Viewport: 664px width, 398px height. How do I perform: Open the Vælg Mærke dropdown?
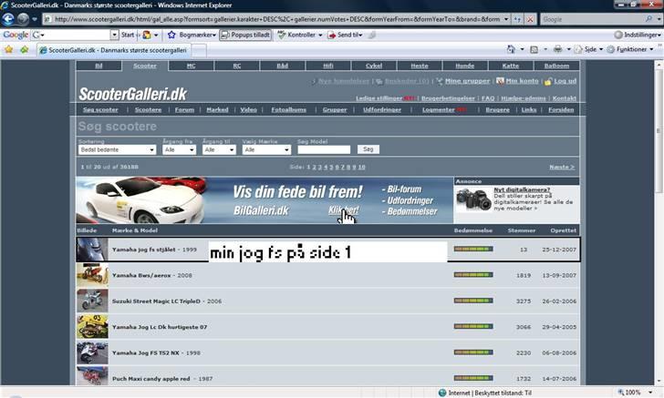click(266, 149)
